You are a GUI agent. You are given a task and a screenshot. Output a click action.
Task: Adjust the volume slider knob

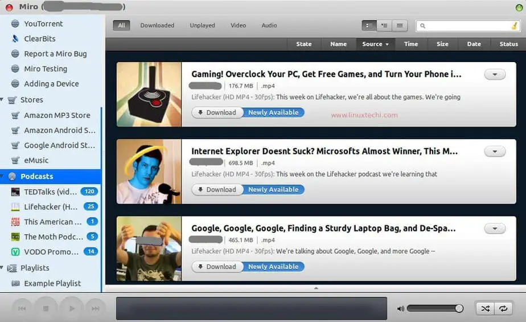pos(459,308)
